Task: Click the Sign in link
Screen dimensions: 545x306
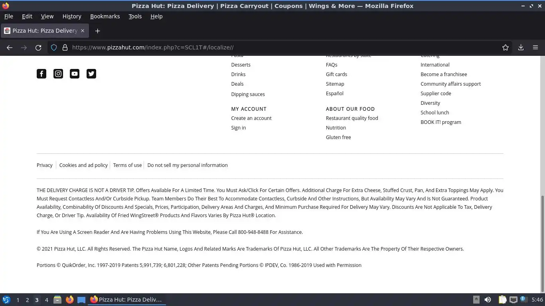Action: 238,128
